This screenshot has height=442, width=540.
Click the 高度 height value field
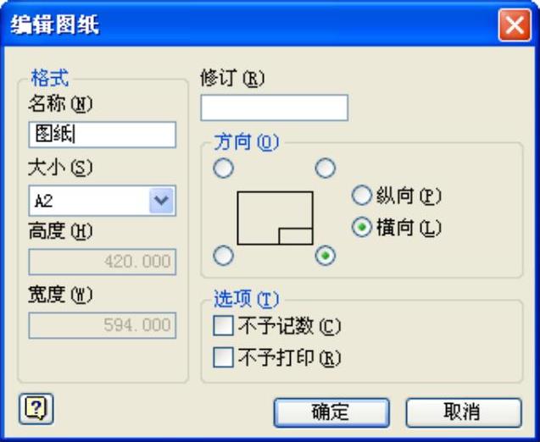coord(102,262)
